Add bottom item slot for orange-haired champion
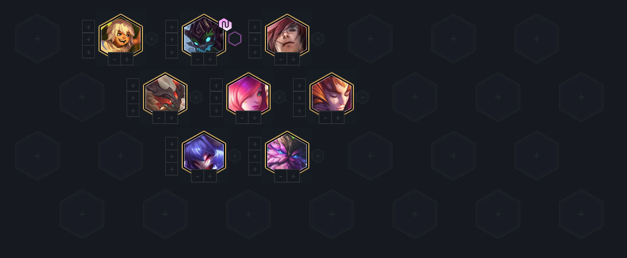This screenshot has height=258, width=627. click(299, 111)
